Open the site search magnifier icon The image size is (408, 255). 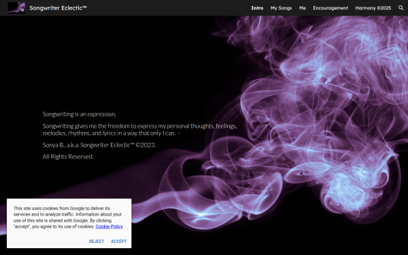click(x=401, y=7)
